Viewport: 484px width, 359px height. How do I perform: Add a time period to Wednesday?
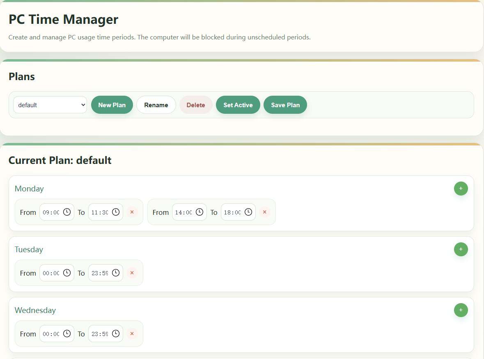tap(461, 310)
